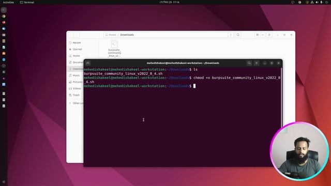Minimize the Files window

tap(278, 35)
